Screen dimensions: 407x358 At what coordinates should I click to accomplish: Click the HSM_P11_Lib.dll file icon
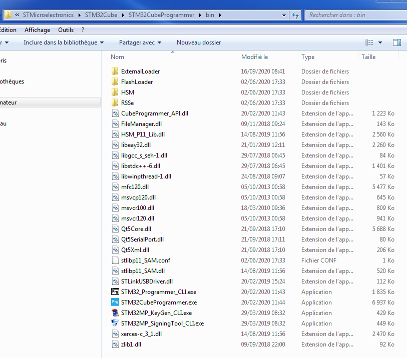115,134
